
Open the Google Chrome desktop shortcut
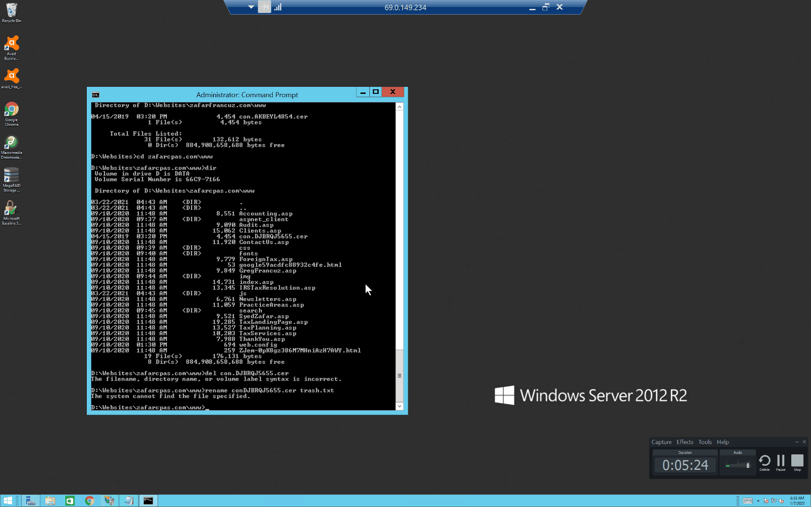click(11, 114)
